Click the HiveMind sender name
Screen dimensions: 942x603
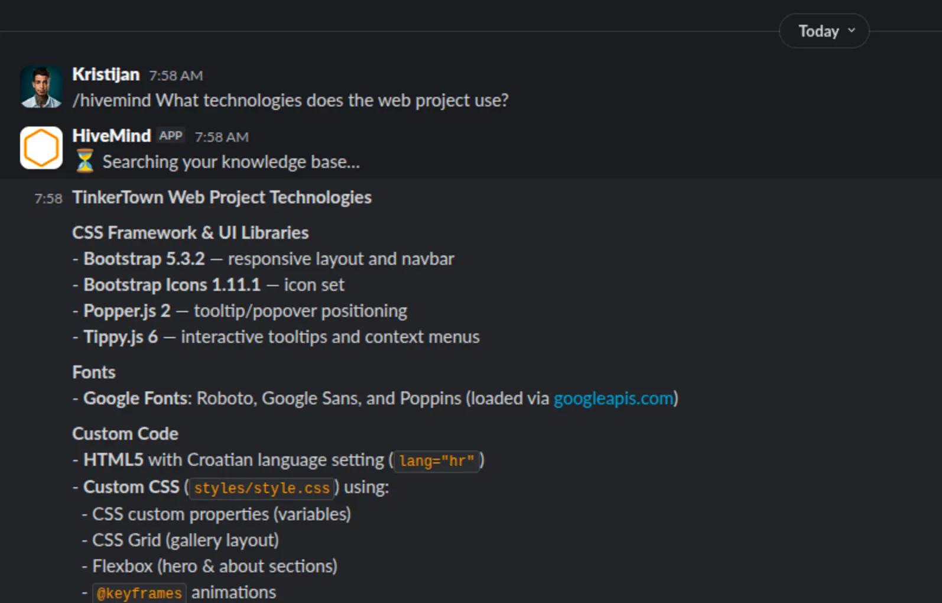112,136
